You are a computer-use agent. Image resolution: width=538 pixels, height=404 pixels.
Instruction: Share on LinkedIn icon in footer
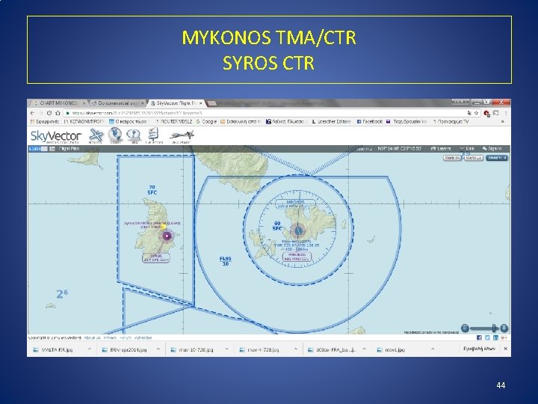pos(496,337)
